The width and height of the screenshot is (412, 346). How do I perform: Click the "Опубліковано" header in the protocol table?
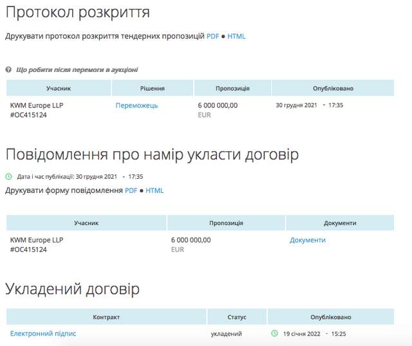click(x=333, y=88)
